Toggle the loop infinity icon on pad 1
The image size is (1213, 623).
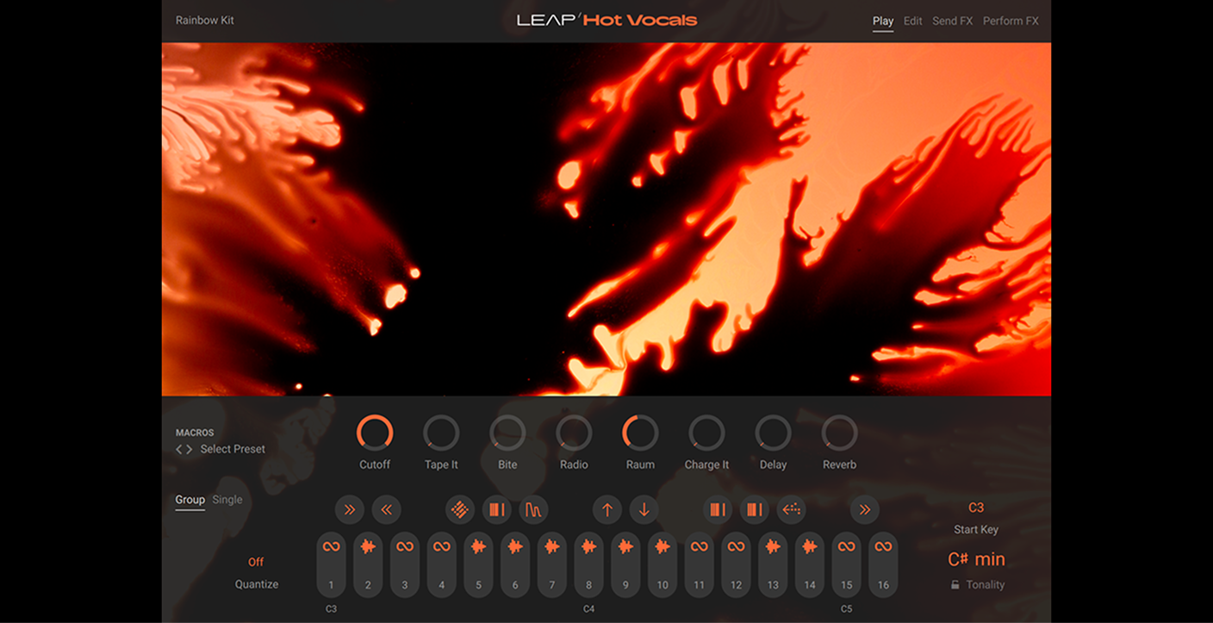point(331,545)
